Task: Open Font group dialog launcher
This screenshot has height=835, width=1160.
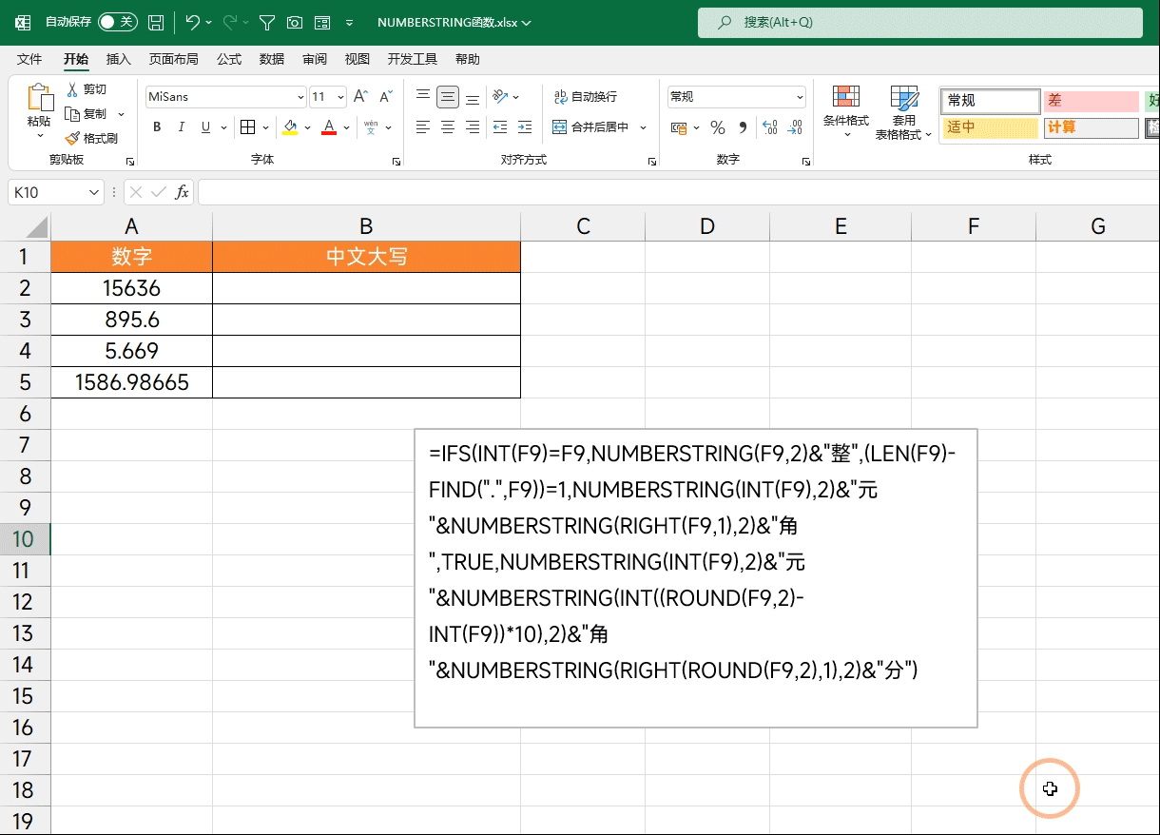Action: click(x=396, y=162)
